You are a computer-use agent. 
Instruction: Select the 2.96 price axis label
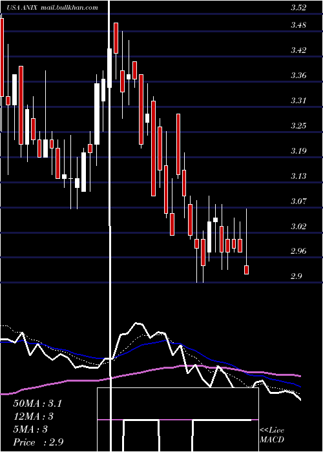click(x=298, y=251)
